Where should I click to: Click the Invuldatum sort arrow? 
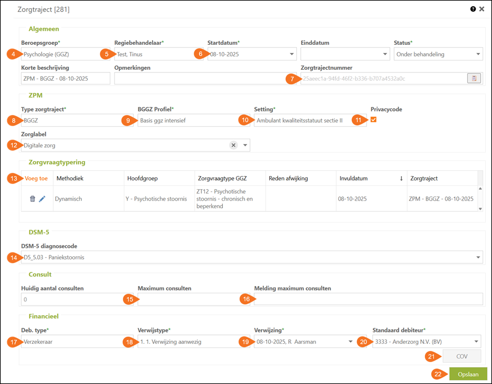[401, 178]
